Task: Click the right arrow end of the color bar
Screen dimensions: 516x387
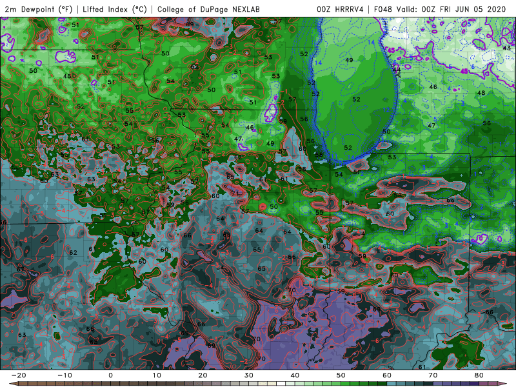Action: click(504, 384)
